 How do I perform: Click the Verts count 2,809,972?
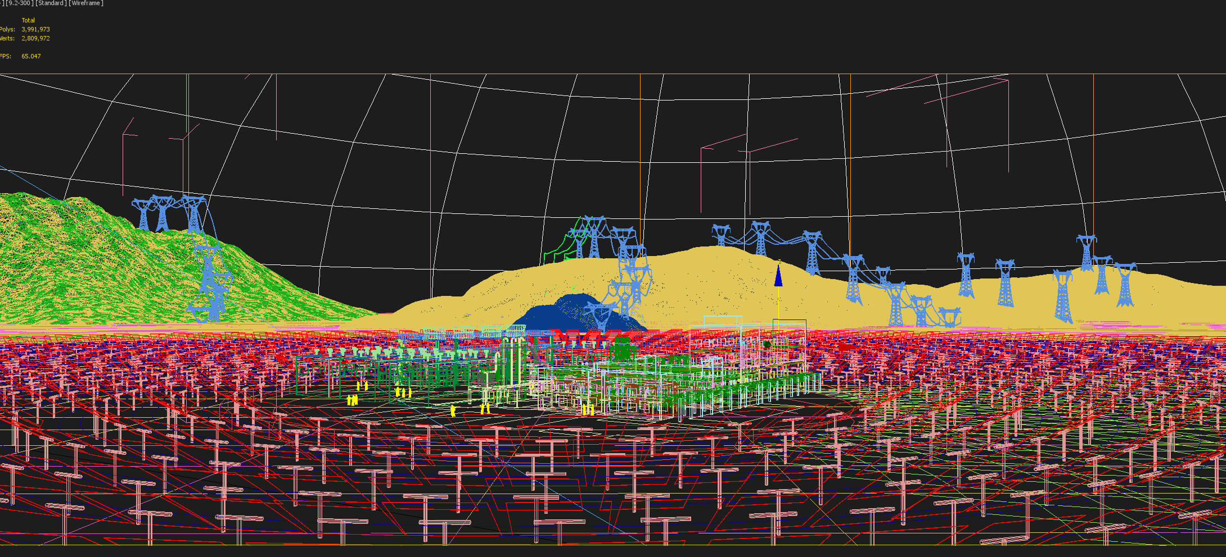(x=35, y=38)
